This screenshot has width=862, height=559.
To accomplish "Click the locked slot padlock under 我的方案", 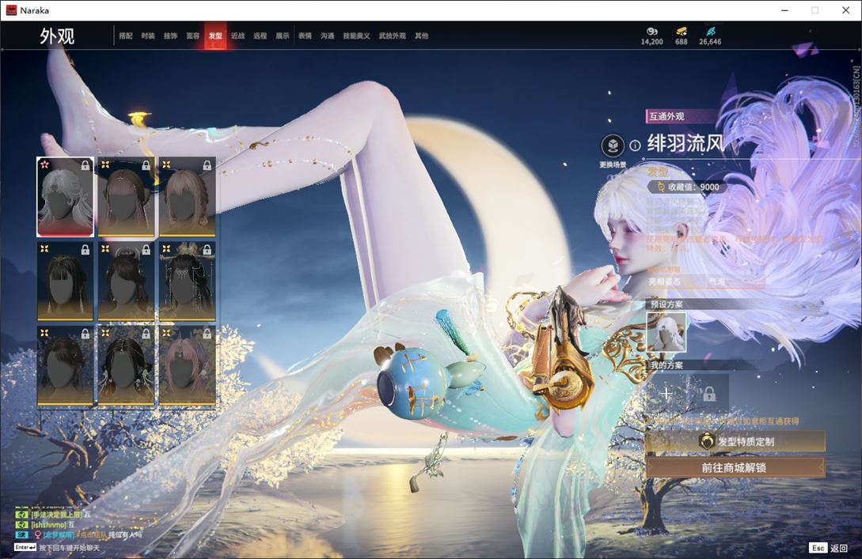I will [x=708, y=393].
